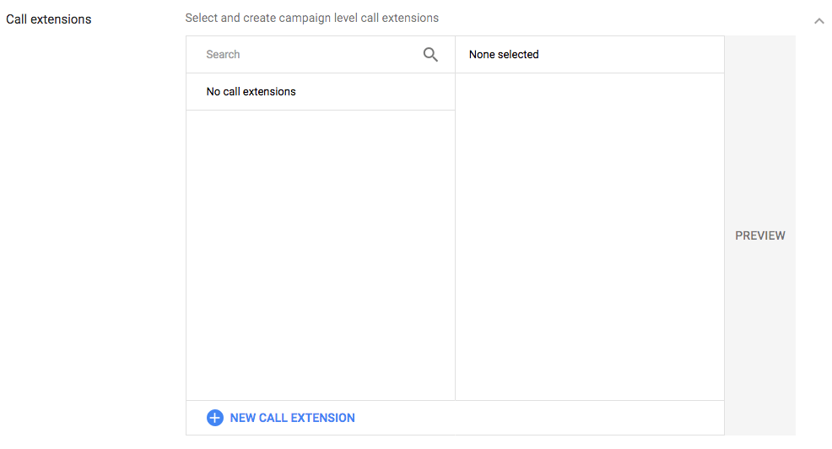Click blank space right of 'No call extensions'
This screenshot has width=832, height=449.
pyautogui.click(x=380, y=92)
